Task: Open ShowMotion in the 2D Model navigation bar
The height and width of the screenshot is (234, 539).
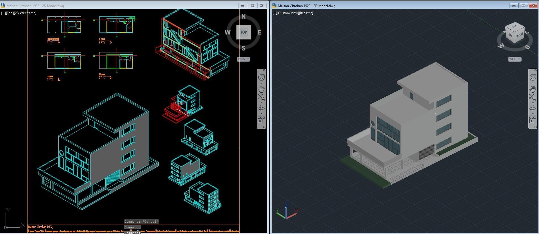Action: (x=261, y=120)
